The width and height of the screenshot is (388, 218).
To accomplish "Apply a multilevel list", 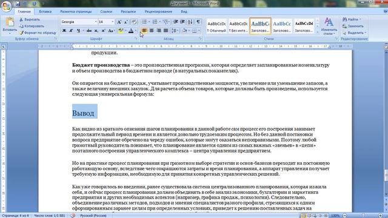I will tap(166, 22).
